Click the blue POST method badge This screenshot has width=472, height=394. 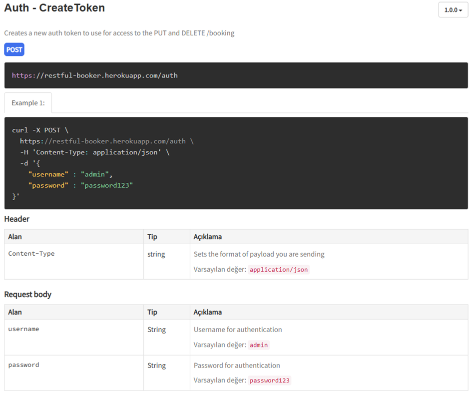click(x=14, y=49)
